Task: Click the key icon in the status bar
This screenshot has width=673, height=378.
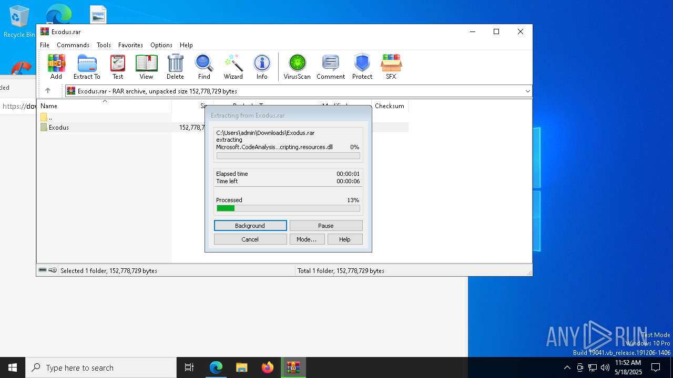Action: [53, 270]
